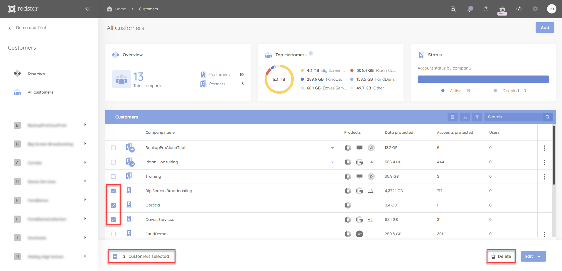
Task: Click back arrow next to Demo and Trial
Action: pyautogui.click(x=10, y=28)
